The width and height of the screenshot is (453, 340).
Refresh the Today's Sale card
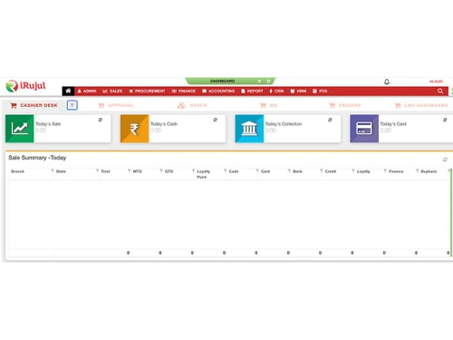tap(101, 120)
